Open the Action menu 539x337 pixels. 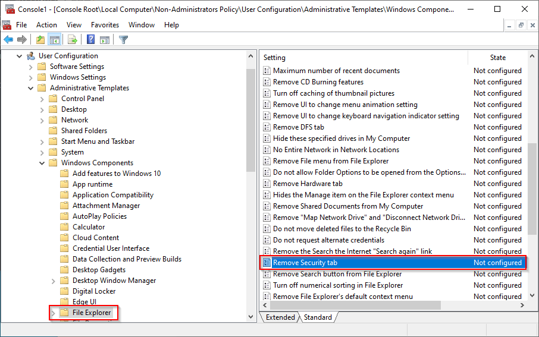click(46, 25)
